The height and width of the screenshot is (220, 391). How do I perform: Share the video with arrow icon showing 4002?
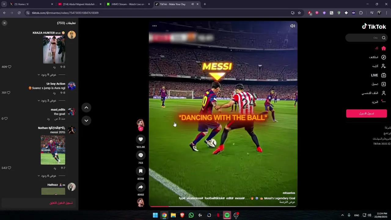click(x=141, y=187)
